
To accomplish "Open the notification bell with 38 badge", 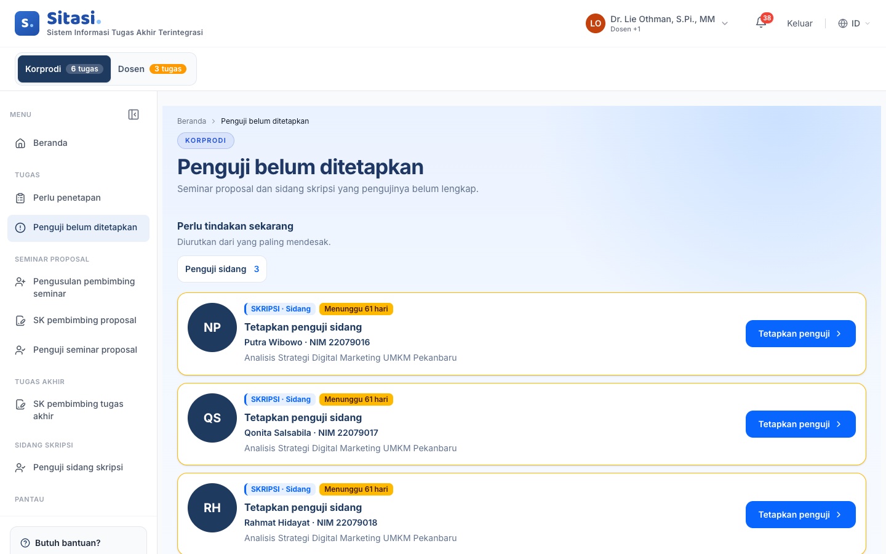I will pyautogui.click(x=761, y=23).
